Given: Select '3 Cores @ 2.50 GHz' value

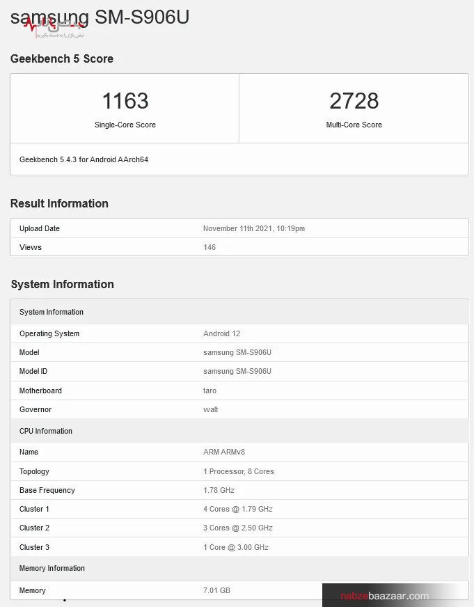Looking at the screenshot, I should pyautogui.click(x=238, y=528).
